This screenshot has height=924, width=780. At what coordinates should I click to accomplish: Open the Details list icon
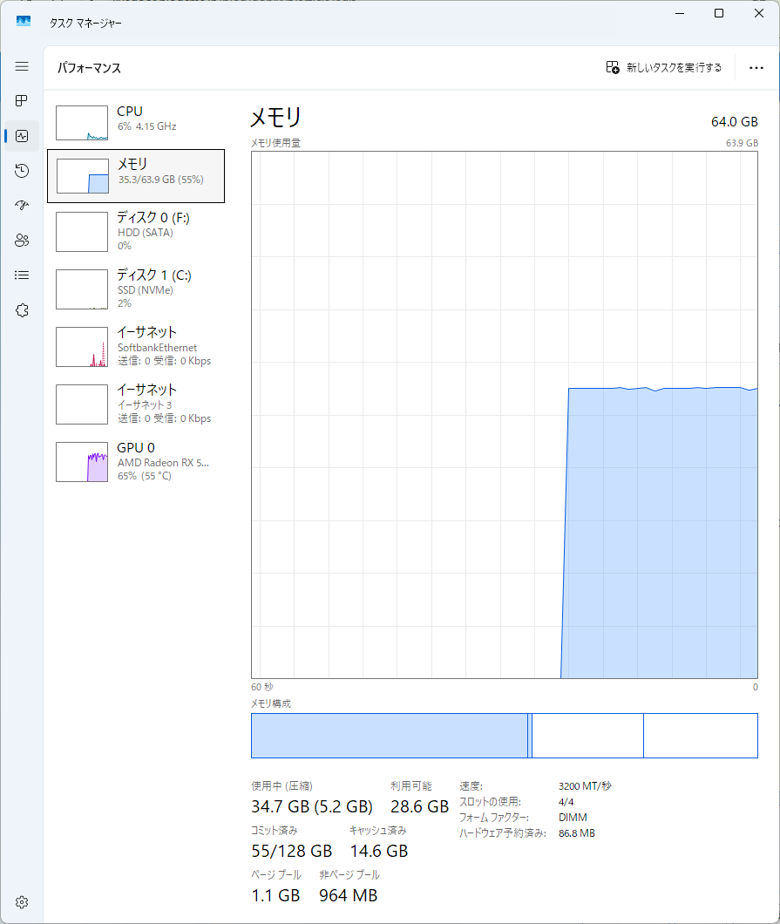coord(22,275)
